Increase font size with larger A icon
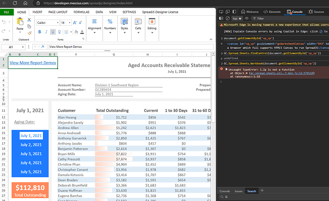The image size is (329, 201). click(75, 23)
